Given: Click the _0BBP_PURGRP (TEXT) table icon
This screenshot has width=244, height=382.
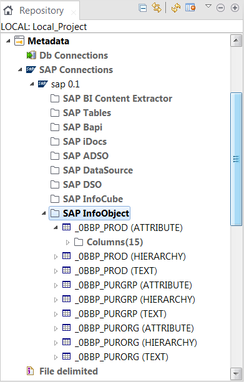Looking at the screenshot, I should [x=67, y=313].
